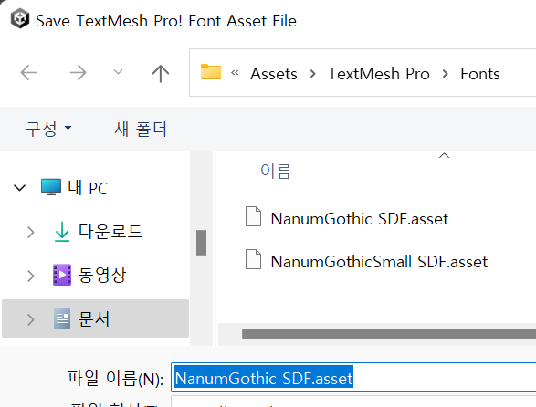
Task: Open the 다운로드 folder in sidebar
Action: (x=110, y=232)
